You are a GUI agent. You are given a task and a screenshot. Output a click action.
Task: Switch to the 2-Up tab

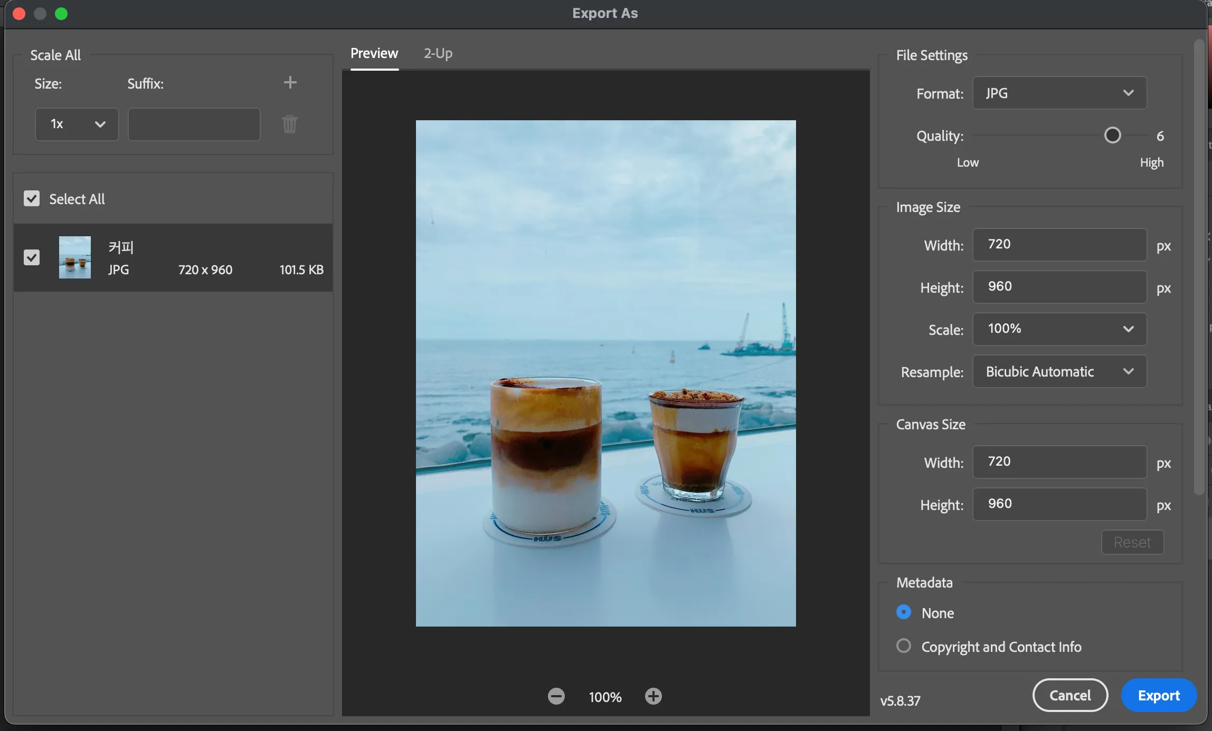click(x=438, y=53)
